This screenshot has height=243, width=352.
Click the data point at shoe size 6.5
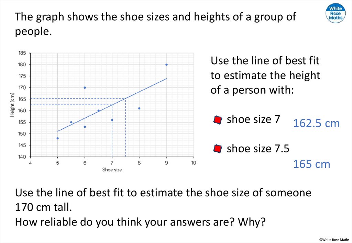coord(98,111)
